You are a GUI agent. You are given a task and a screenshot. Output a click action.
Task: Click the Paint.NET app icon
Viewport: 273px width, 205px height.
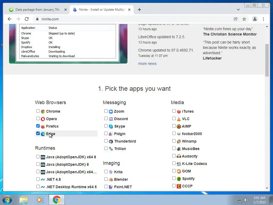[x=111, y=187]
